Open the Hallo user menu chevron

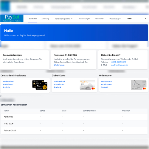(x=145, y=18)
